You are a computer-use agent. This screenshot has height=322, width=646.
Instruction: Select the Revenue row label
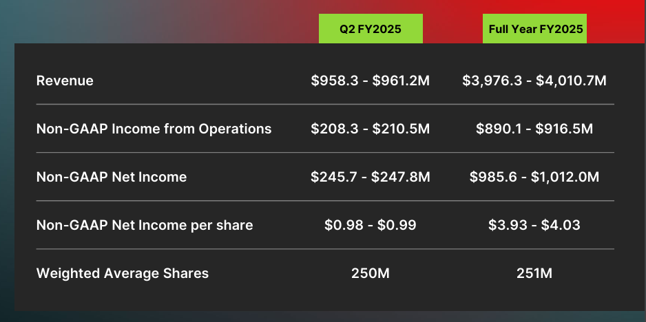point(65,80)
